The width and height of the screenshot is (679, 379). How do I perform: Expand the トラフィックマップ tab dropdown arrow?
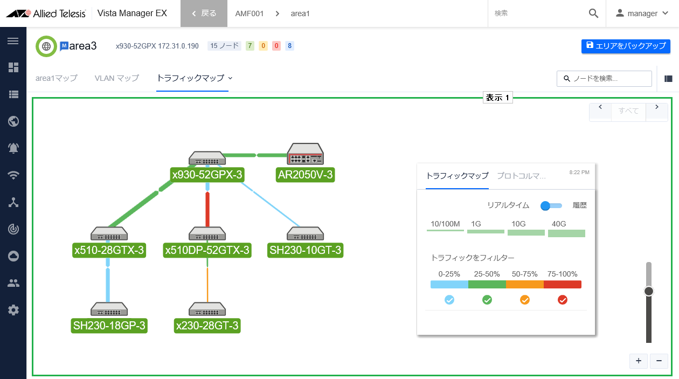pyautogui.click(x=230, y=78)
